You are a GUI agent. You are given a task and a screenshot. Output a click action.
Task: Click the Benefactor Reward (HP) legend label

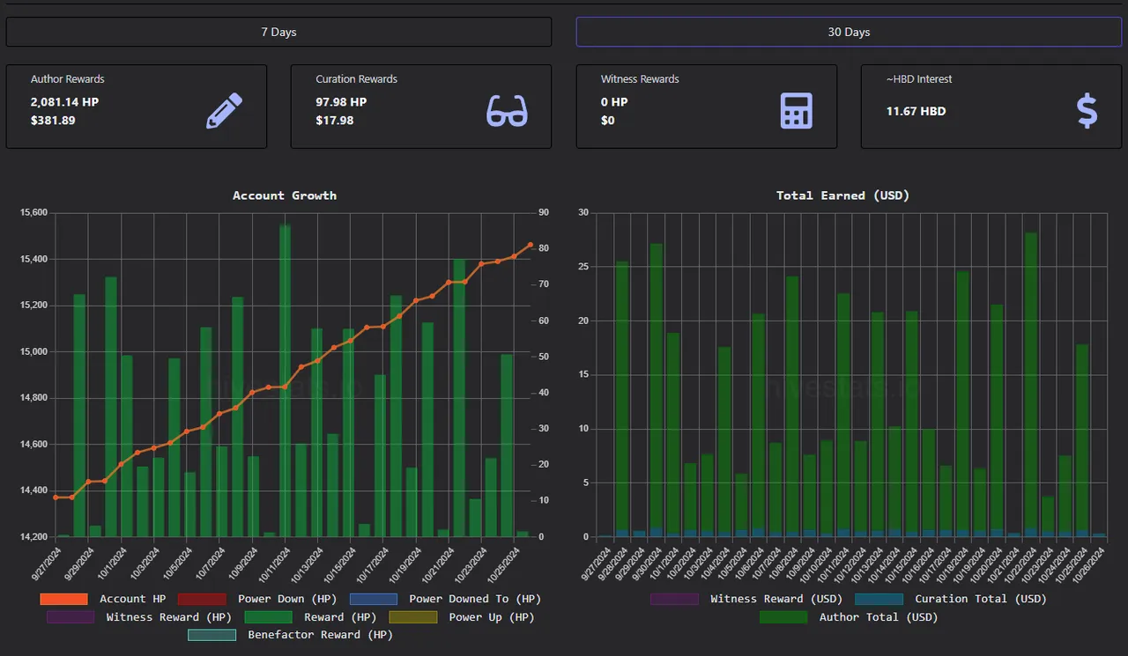coord(320,635)
